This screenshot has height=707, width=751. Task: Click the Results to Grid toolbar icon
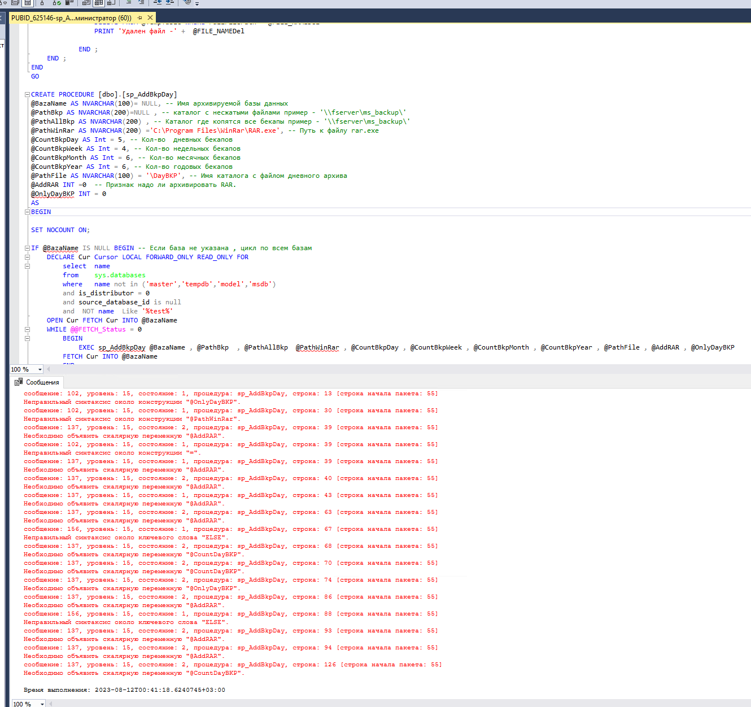(98, 3)
